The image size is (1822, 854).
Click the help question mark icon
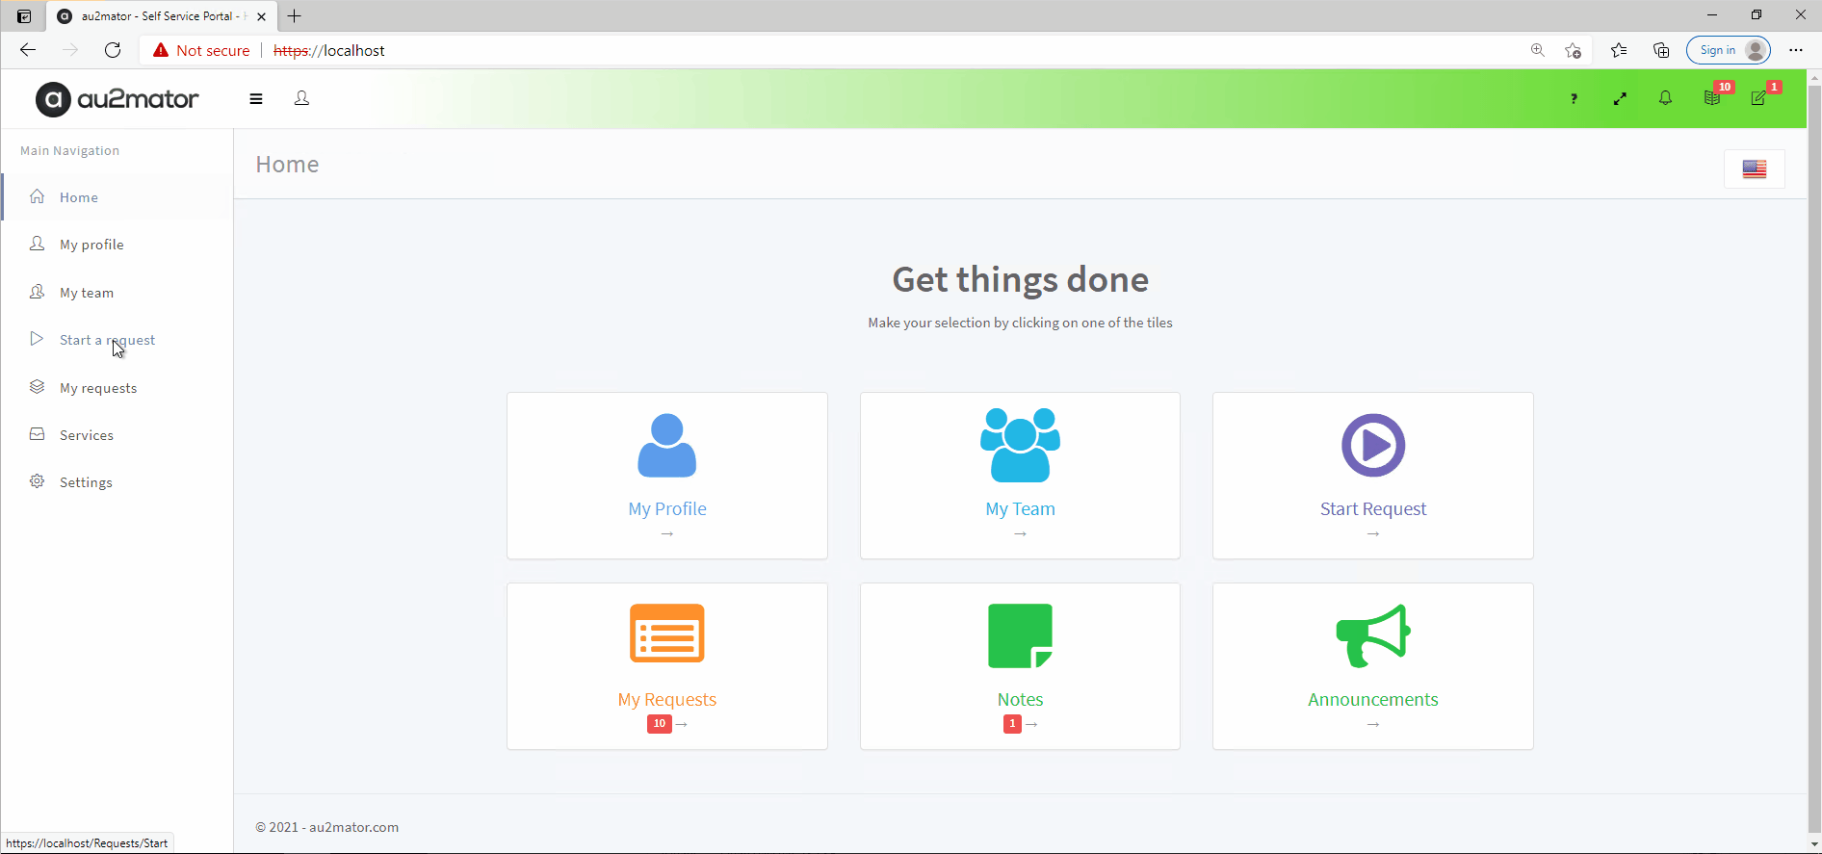point(1574,98)
